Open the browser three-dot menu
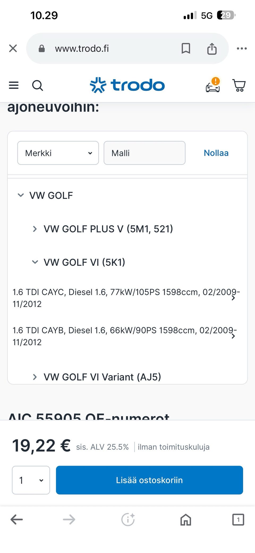Viewport: 255px width, 553px height. (242, 48)
